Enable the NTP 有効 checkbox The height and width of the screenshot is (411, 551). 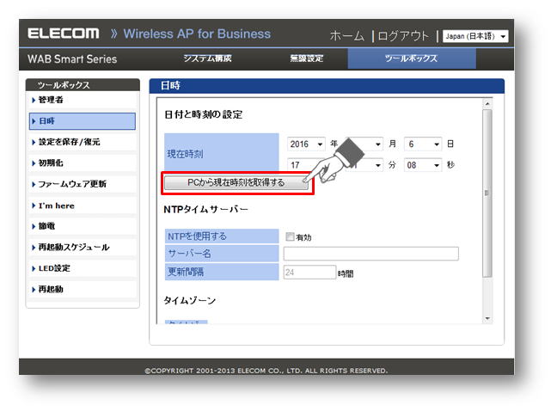(290, 236)
